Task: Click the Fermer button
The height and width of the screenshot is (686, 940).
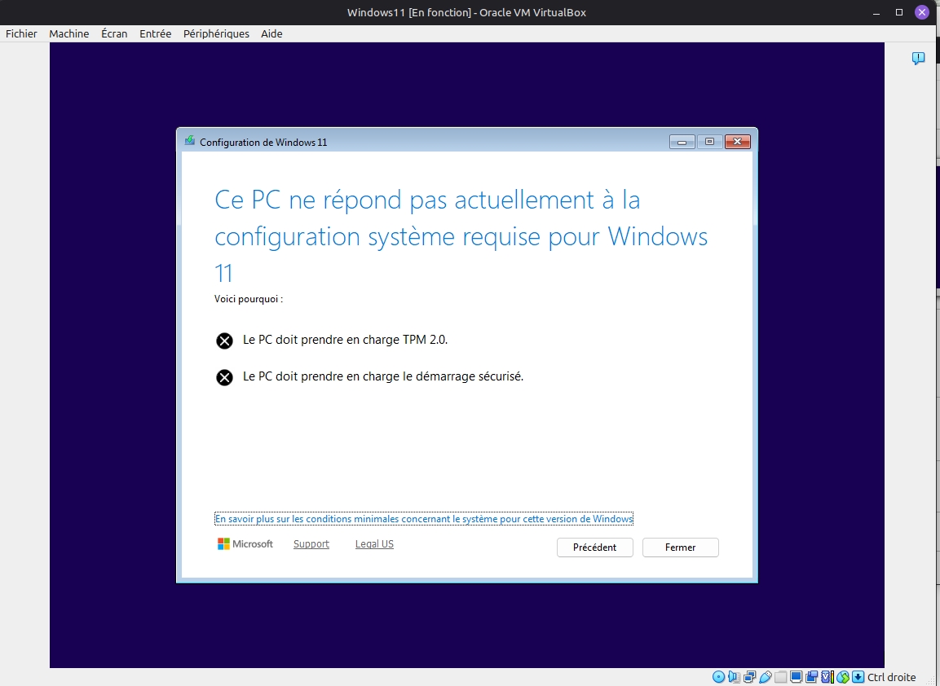Action: pyautogui.click(x=681, y=547)
